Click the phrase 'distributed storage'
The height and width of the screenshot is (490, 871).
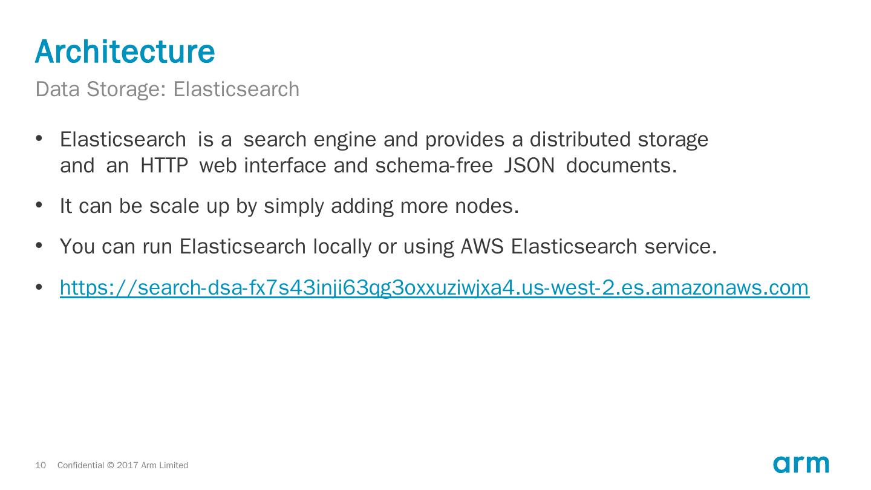(619, 140)
